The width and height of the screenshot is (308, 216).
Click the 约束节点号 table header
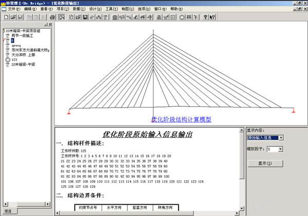tap(88, 208)
